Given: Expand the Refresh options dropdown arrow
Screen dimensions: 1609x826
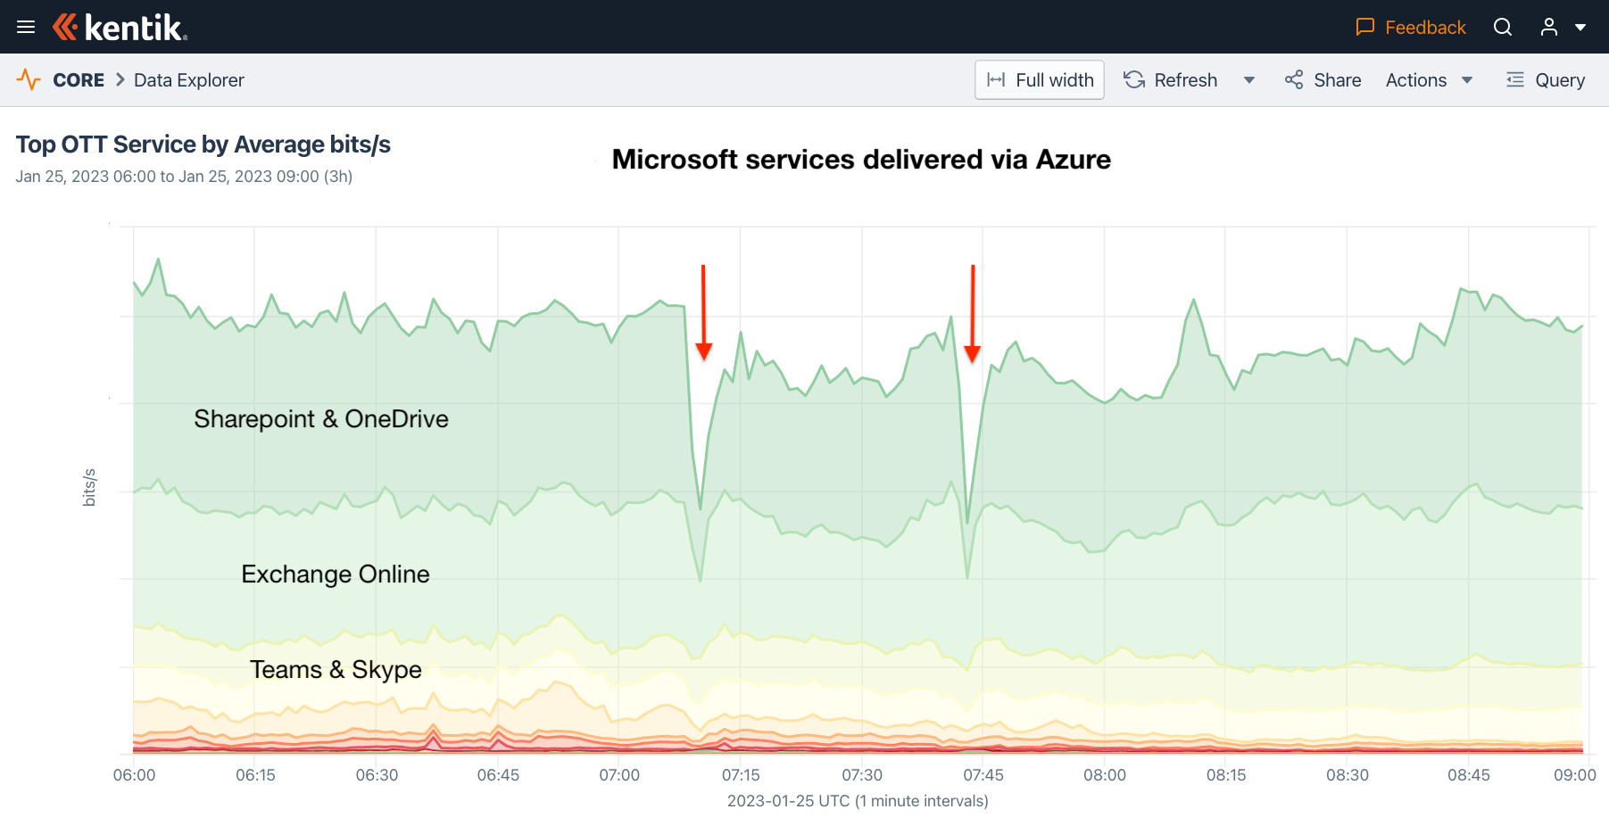Looking at the screenshot, I should [1249, 80].
